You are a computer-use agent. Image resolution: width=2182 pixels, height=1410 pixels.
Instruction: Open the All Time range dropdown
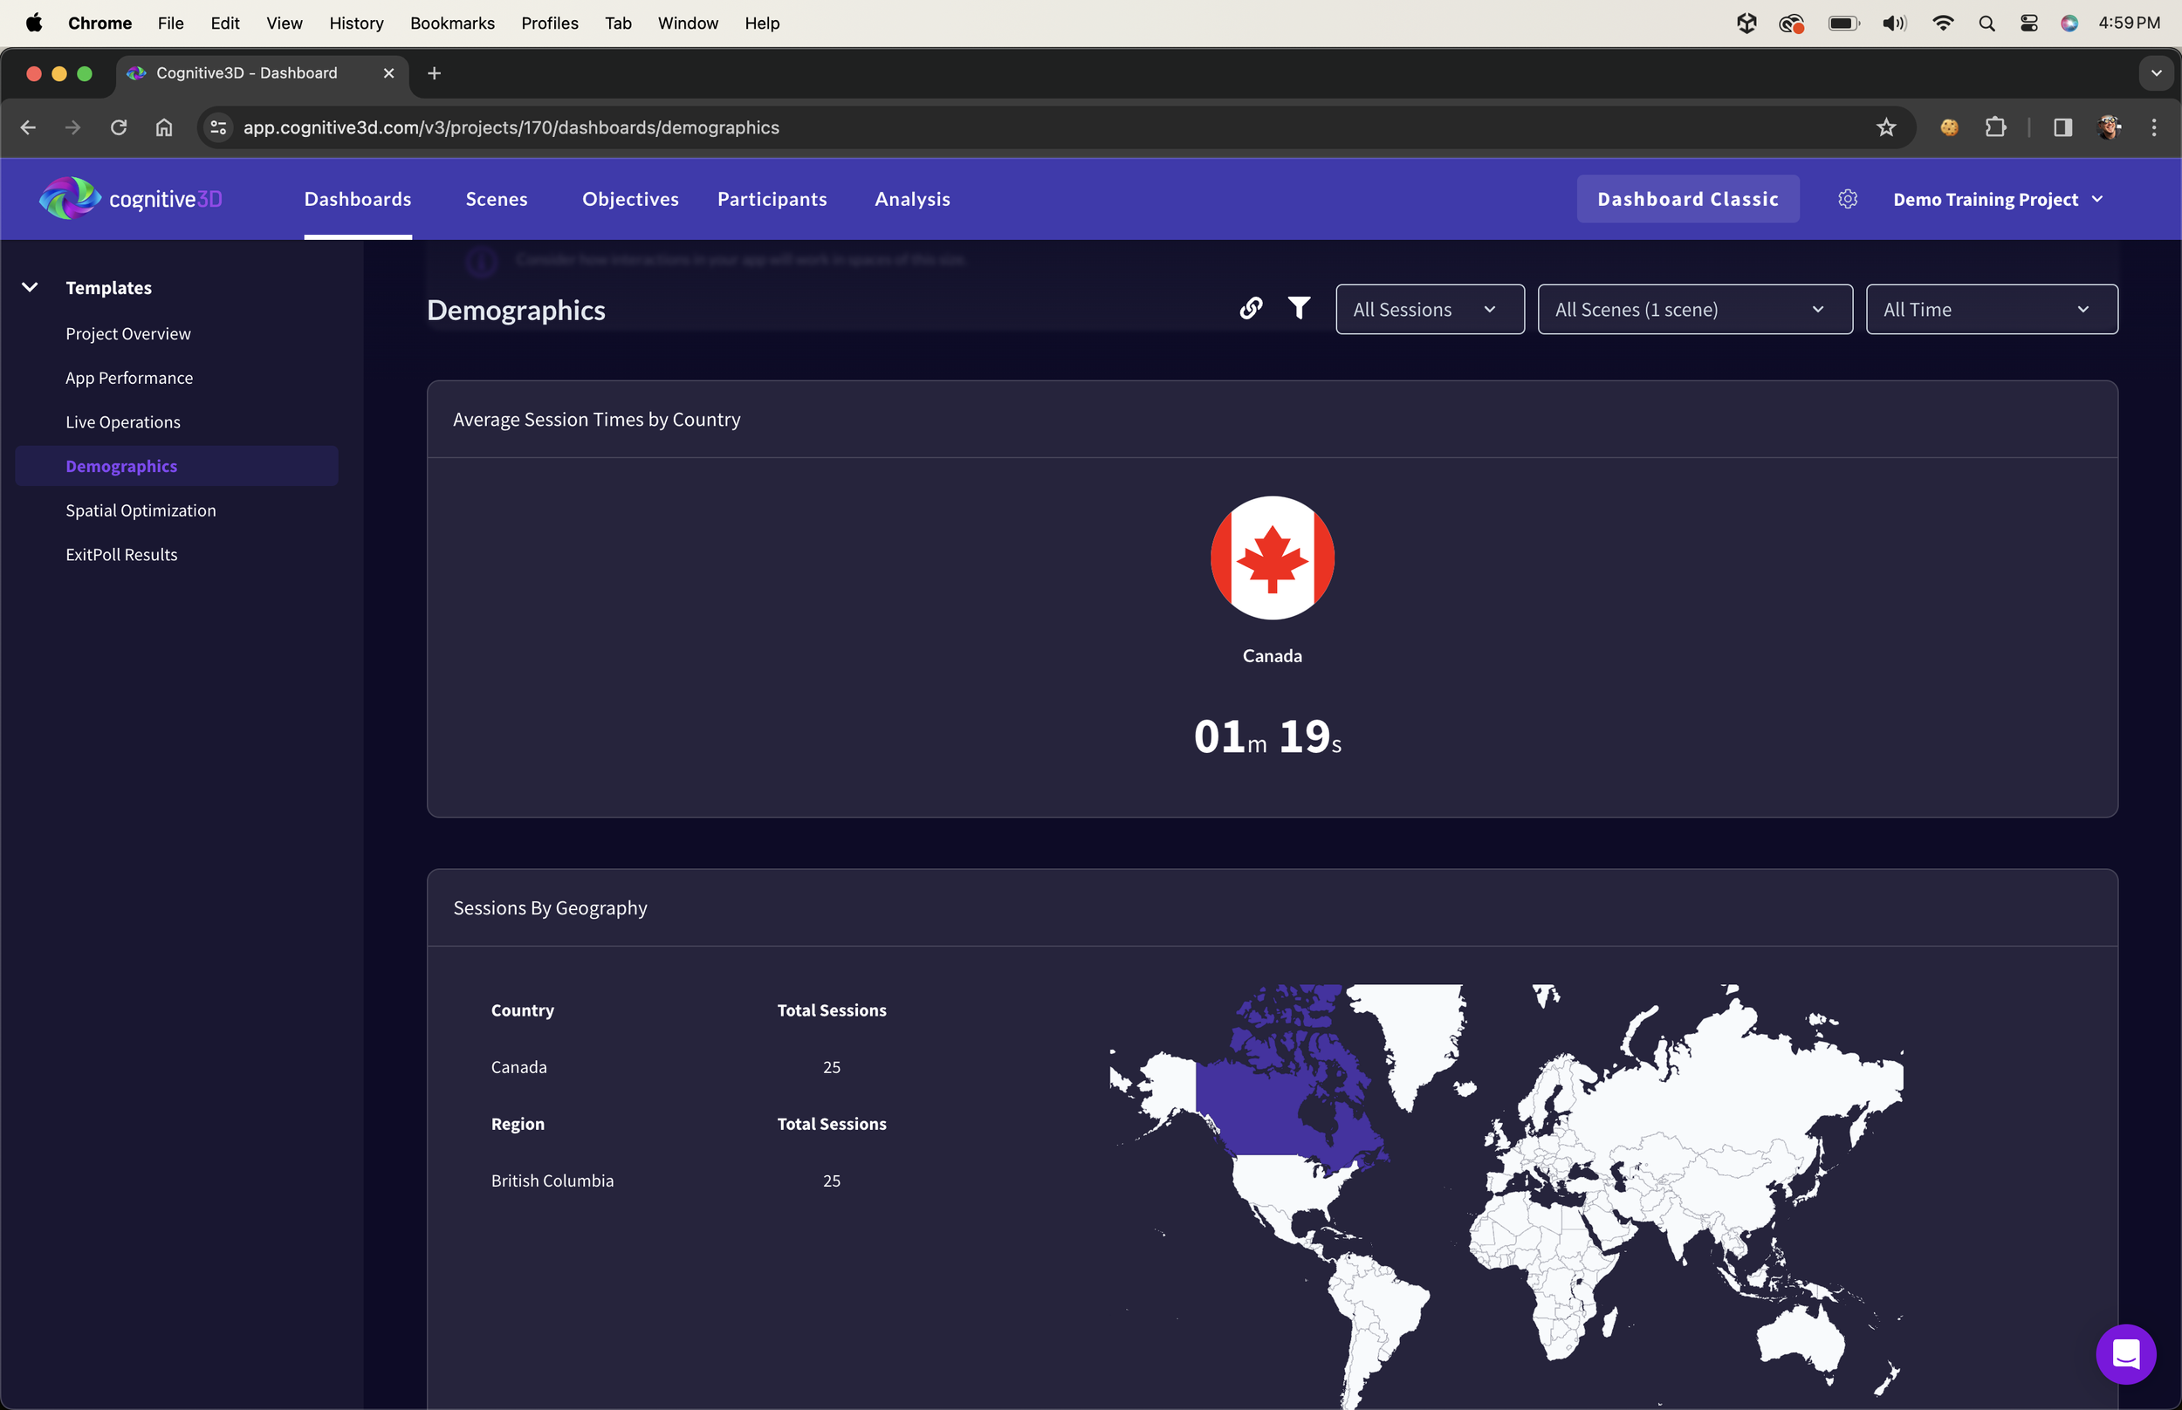click(1991, 310)
